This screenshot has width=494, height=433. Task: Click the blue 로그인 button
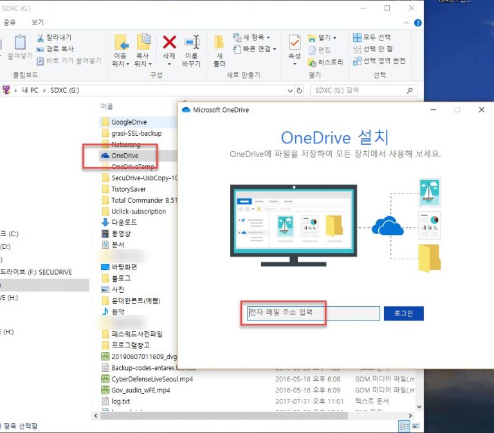(403, 313)
